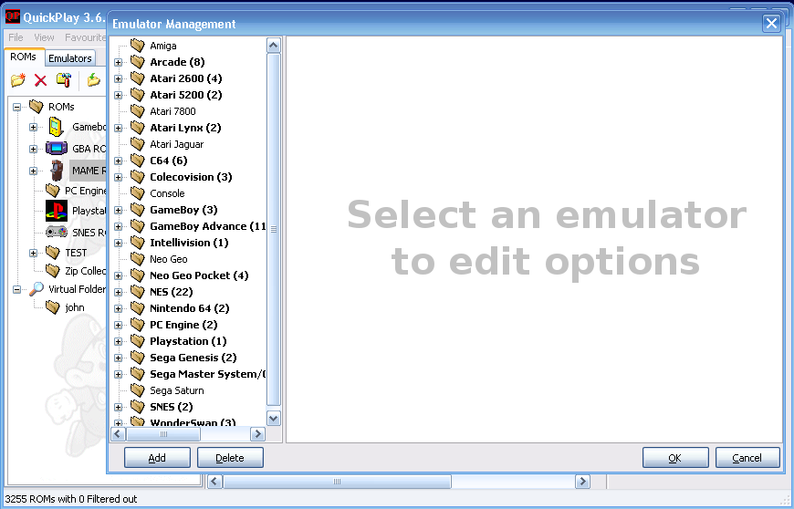Click the Amiga folder icon

coord(137,46)
